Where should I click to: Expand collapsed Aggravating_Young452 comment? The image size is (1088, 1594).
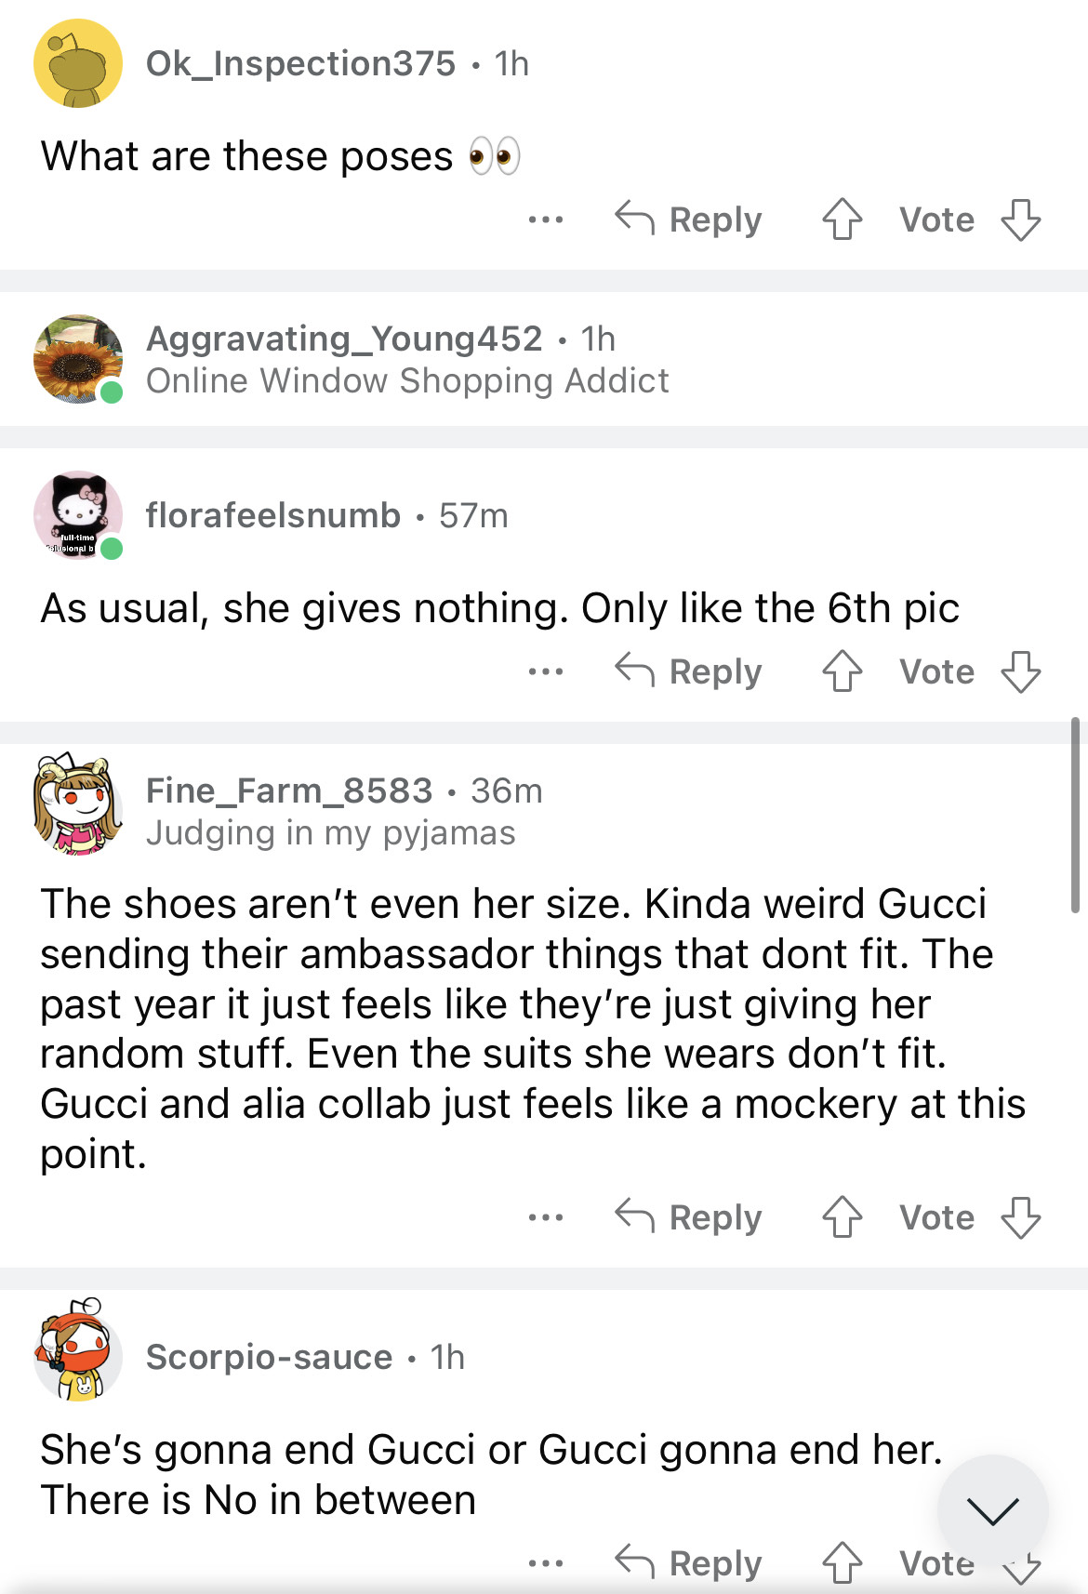(x=407, y=360)
